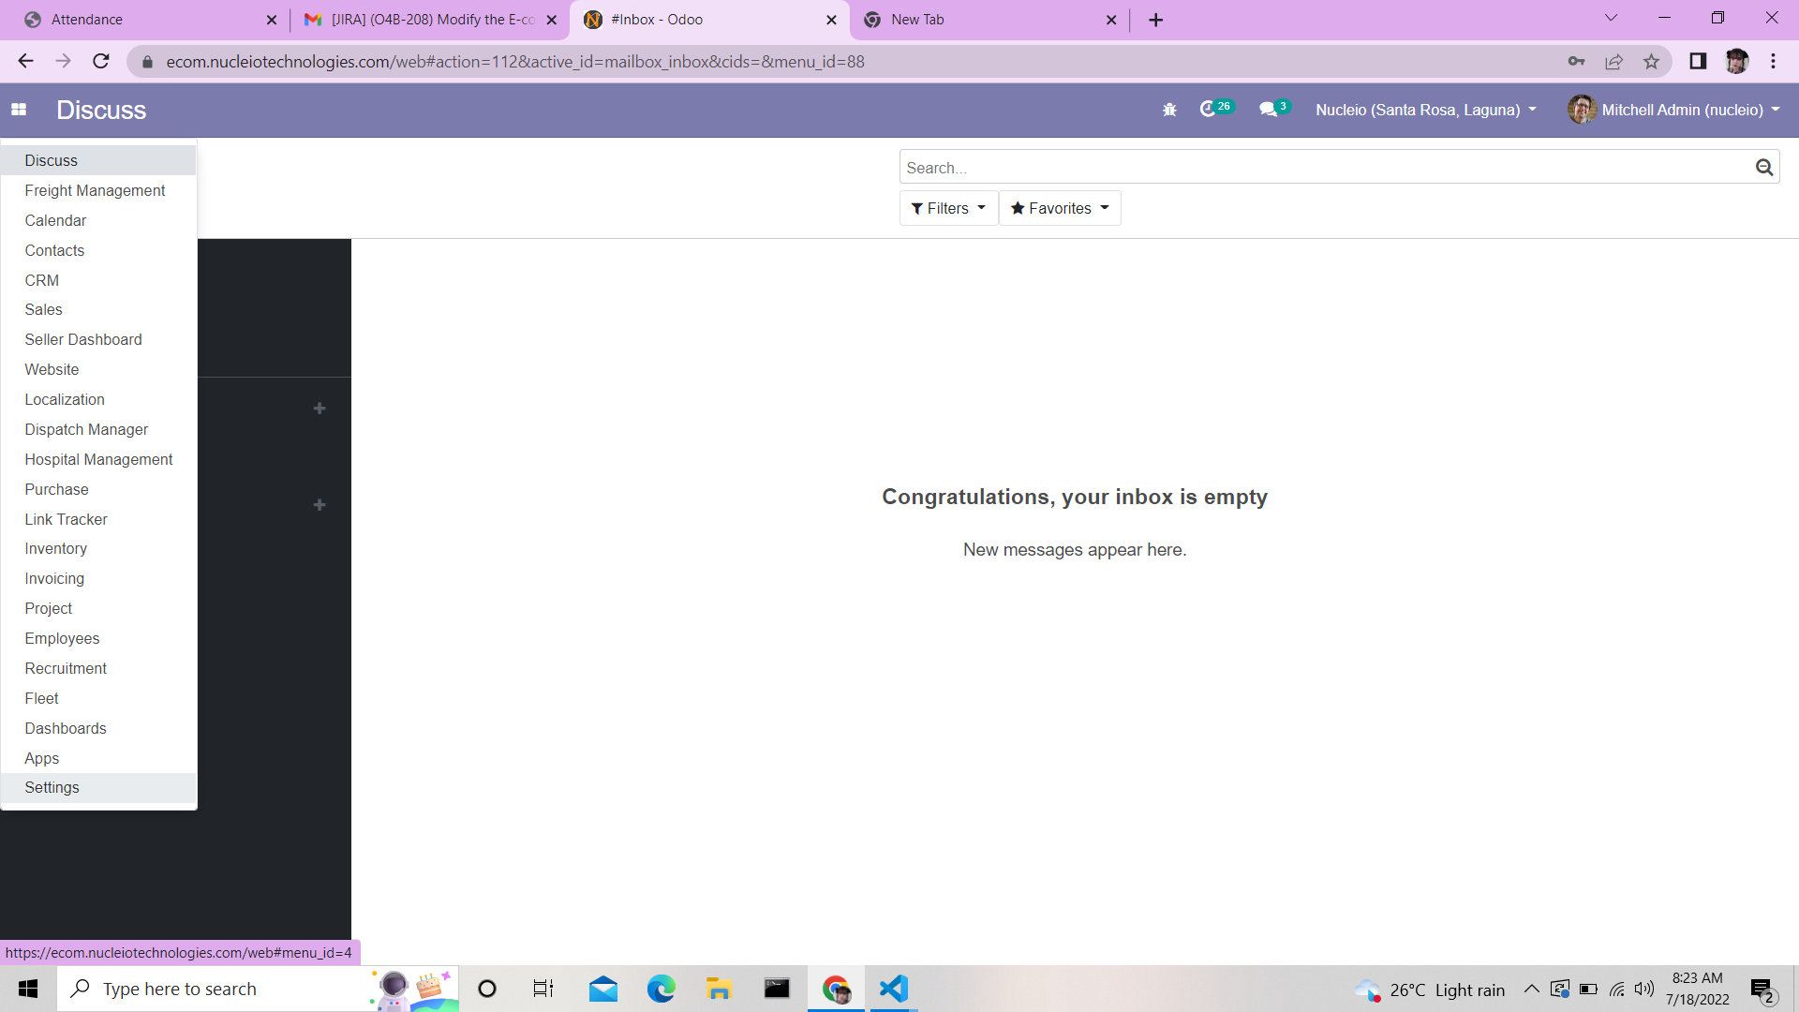Open Task View on taskbar

[x=543, y=989]
